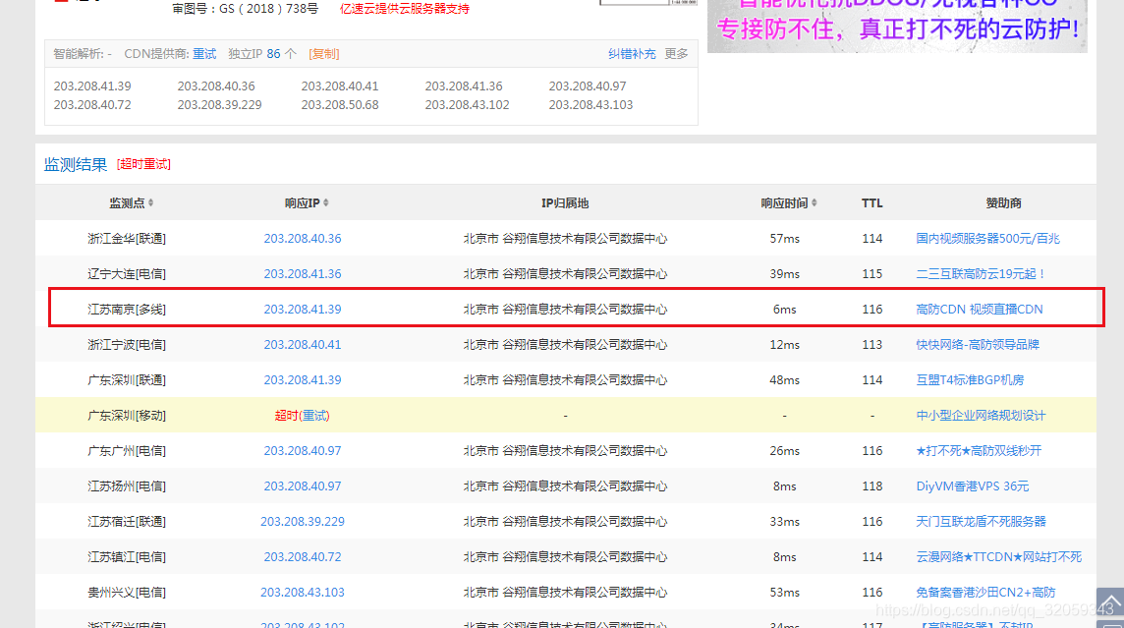Click 203.208.41.36 in the IP list box
This screenshot has width=1124, height=628.
(x=464, y=86)
